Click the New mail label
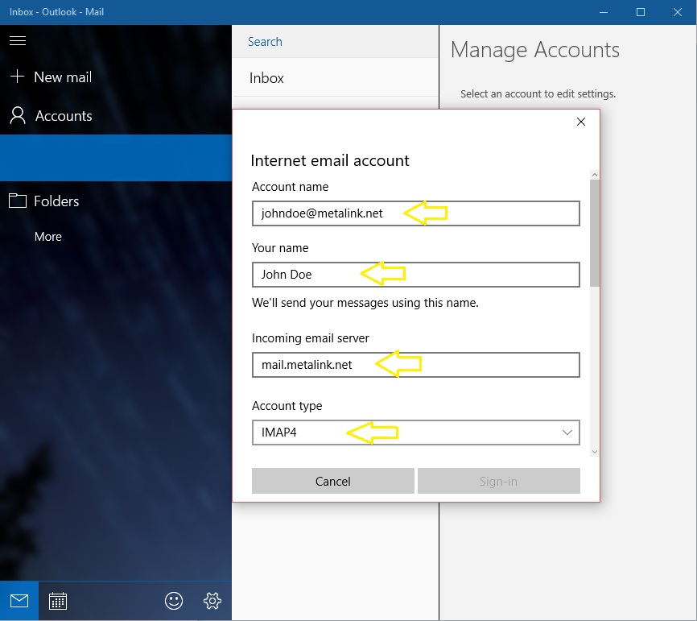The image size is (697, 621). [x=63, y=77]
